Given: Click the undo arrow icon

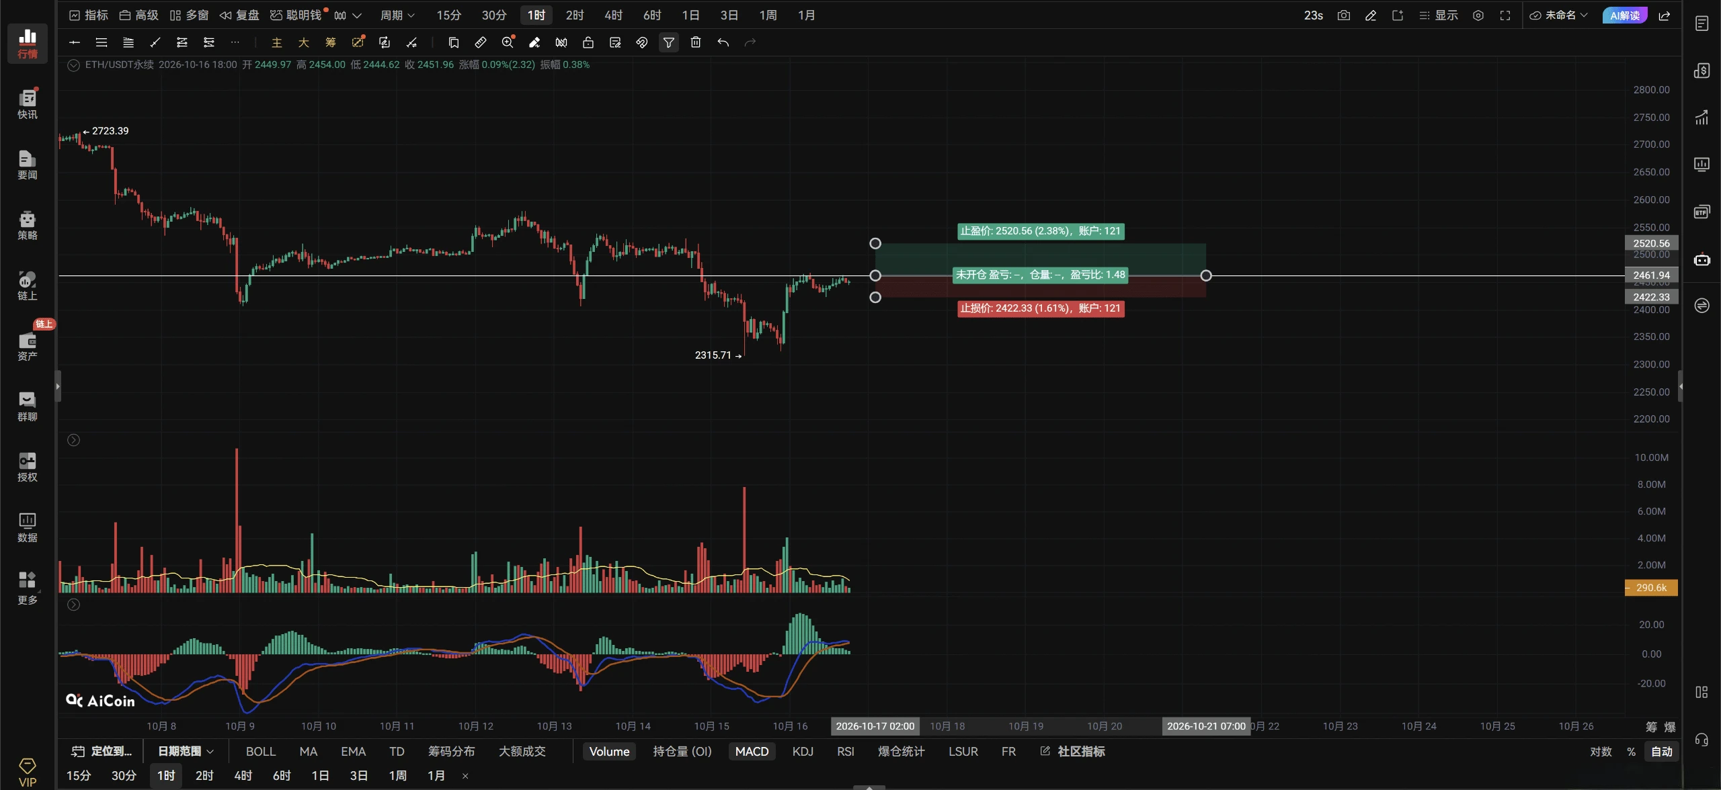Looking at the screenshot, I should click(723, 42).
